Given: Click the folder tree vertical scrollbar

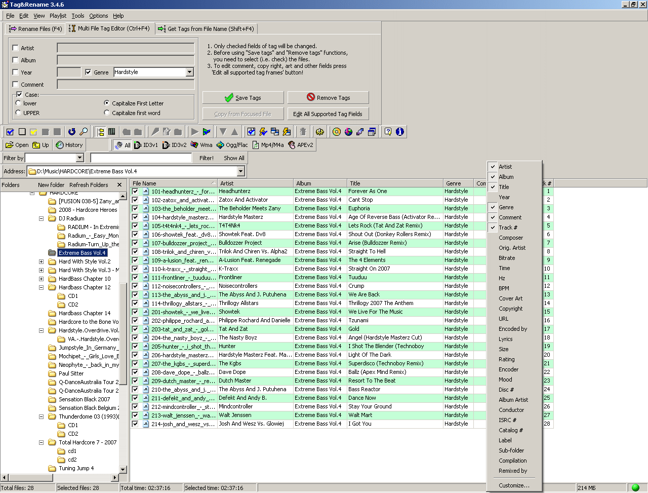Looking at the screenshot, I should [x=123, y=333].
